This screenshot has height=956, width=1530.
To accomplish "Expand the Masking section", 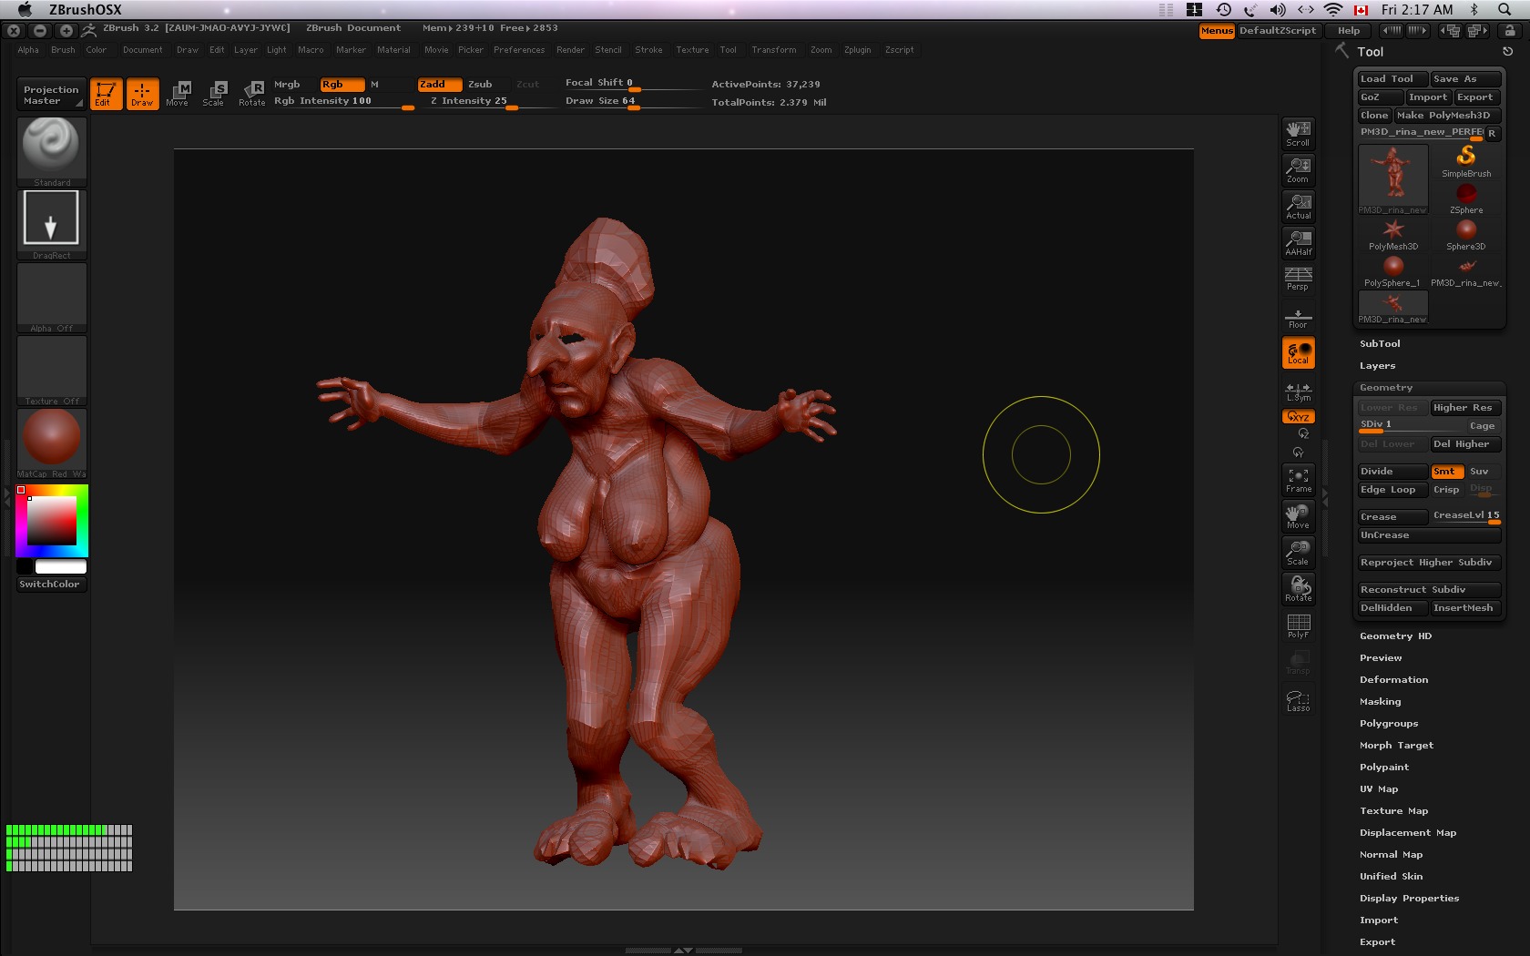I will tap(1380, 701).
